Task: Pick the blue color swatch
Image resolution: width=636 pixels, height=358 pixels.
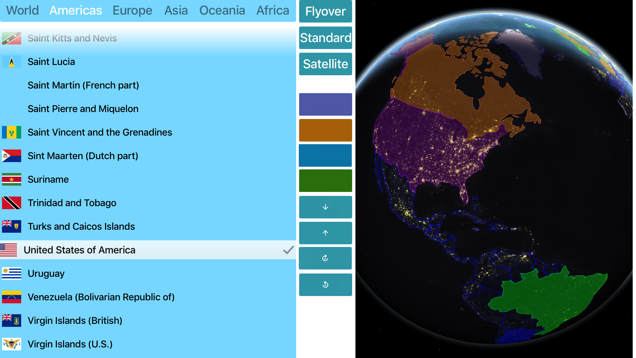Action: 325,155
